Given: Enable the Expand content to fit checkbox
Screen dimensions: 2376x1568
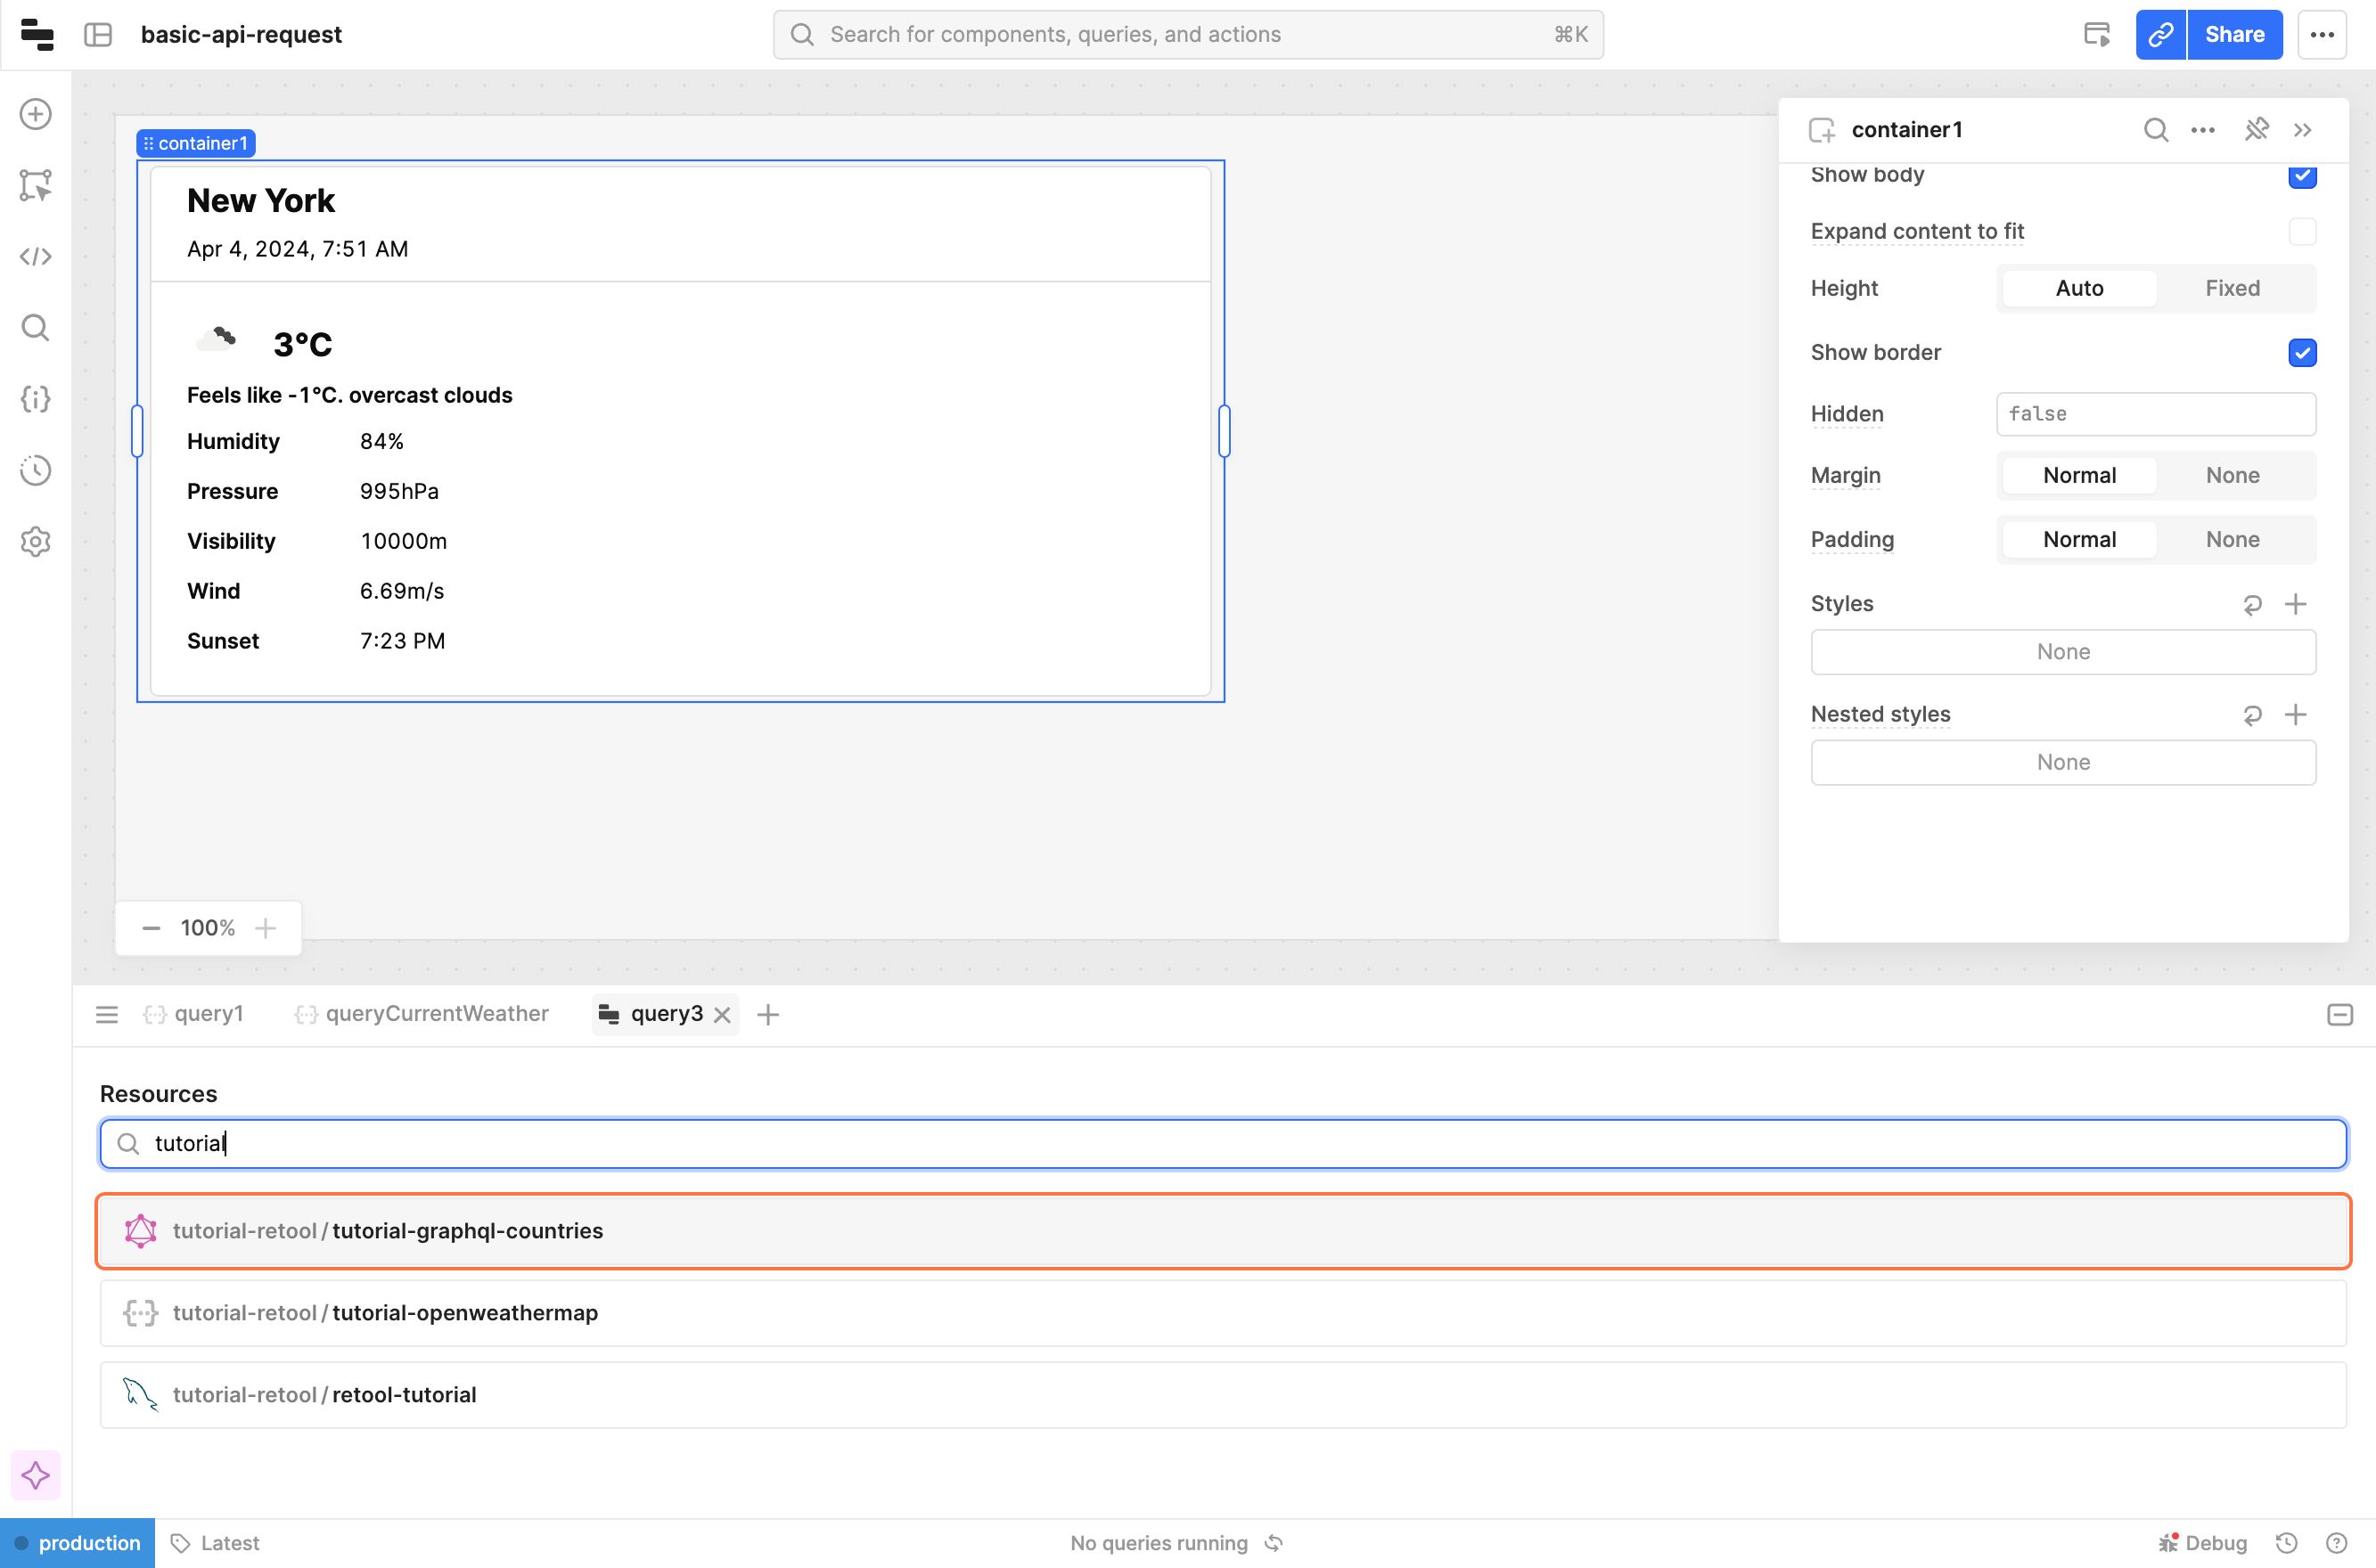Looking at the screenshot, I should click(x=2302, y=232).
